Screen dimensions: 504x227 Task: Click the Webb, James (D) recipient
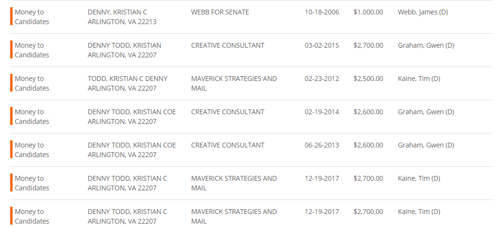[x=423, y=13]
